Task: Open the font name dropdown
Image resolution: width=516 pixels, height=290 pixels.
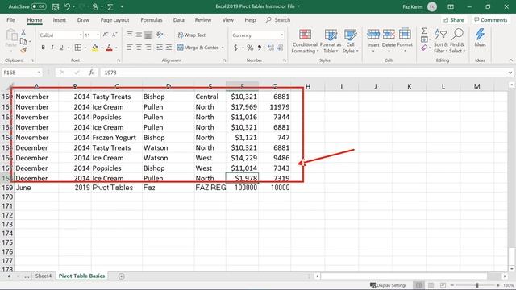Action: tap(81, 35)
